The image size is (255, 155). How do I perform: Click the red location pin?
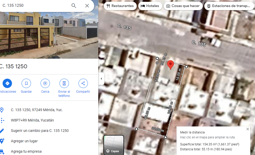[x=171, y=65]
